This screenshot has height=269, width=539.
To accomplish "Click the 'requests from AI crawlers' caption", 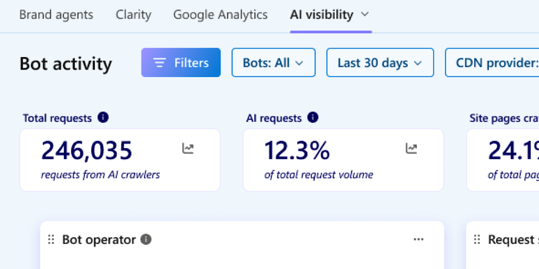I will click(100, 174).
